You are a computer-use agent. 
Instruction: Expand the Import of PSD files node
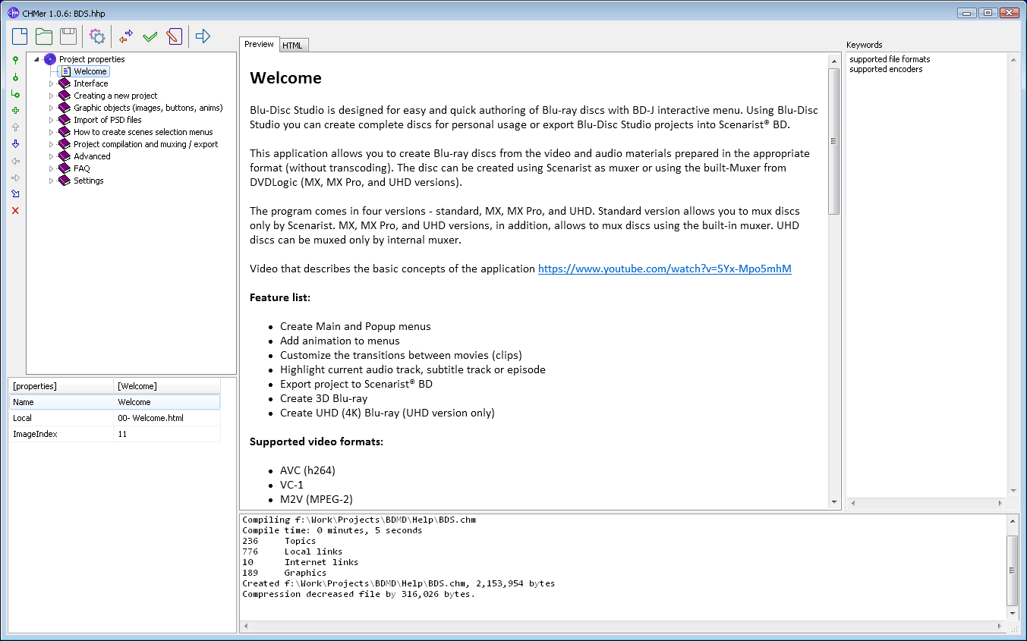[52, 120]
